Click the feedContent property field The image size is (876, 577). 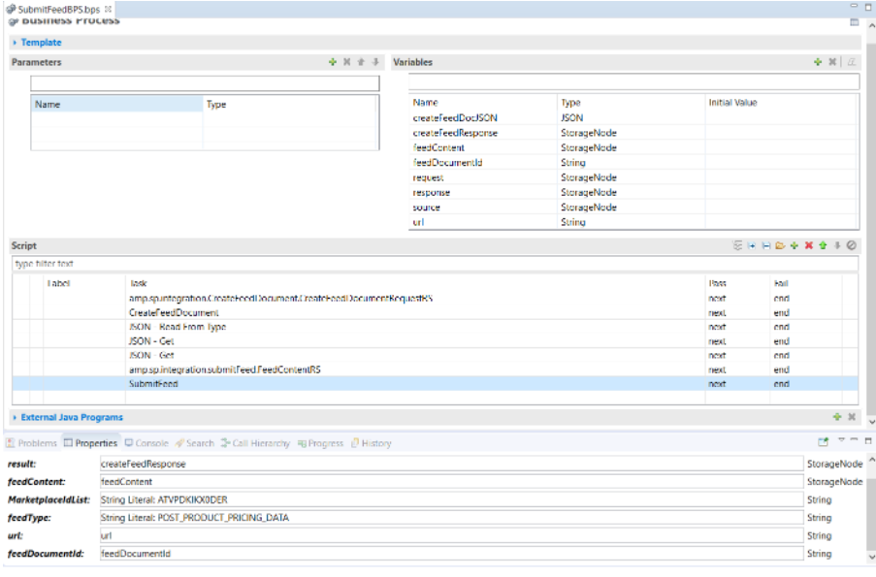click(451, 482)
